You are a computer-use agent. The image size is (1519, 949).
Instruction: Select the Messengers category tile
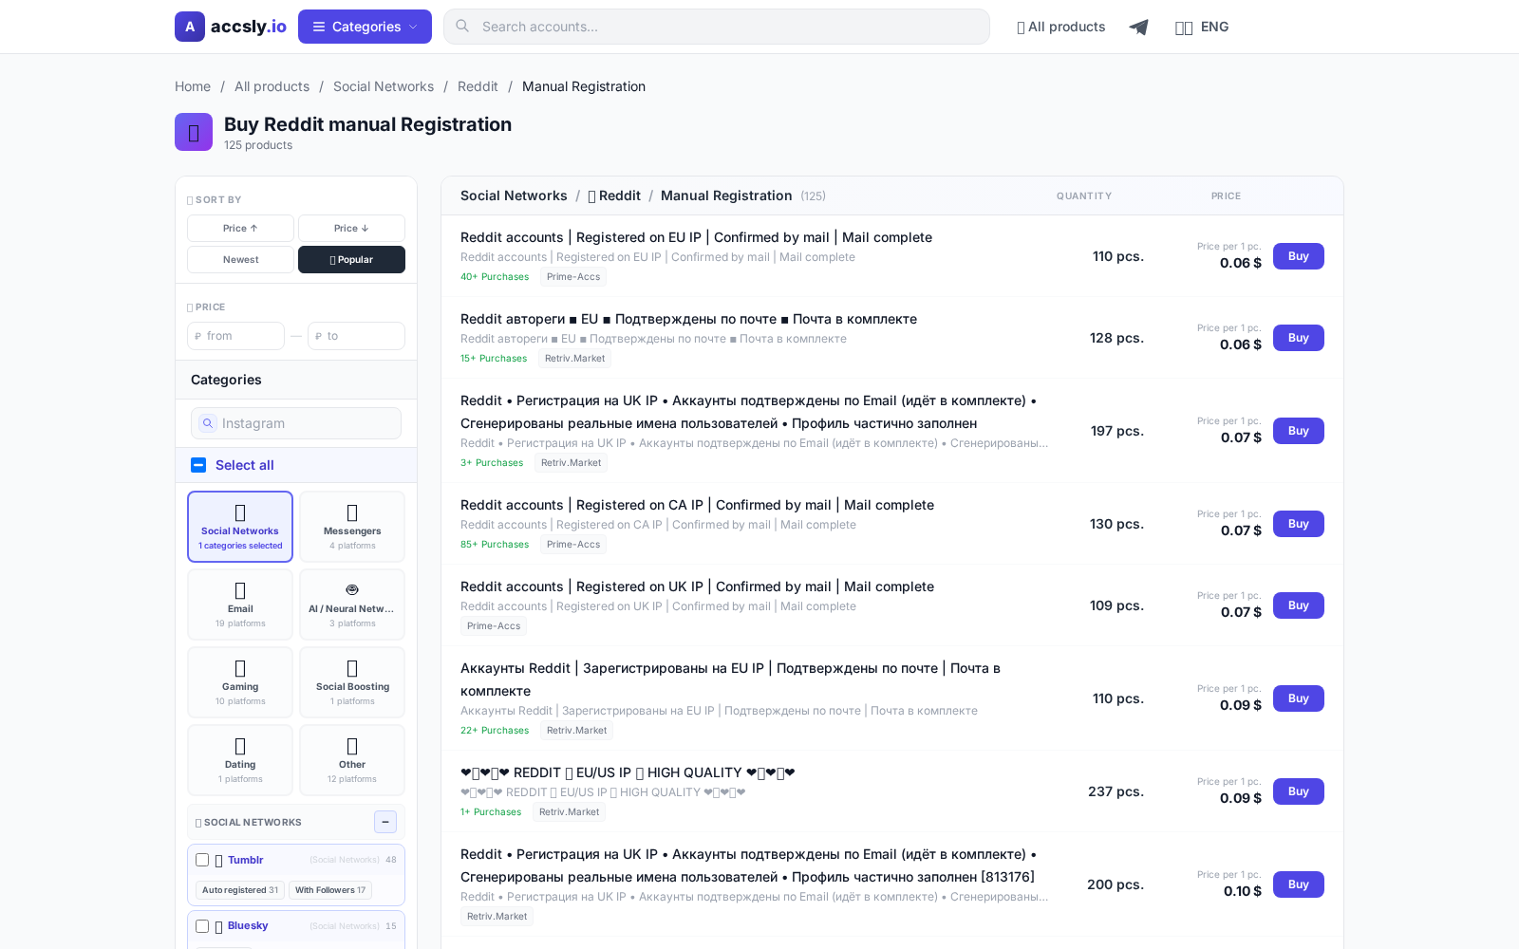(351, 527)
